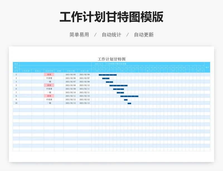Click the single-day Gantt bar in row 10
223x171 pixels.
click(x=129, y=103)
